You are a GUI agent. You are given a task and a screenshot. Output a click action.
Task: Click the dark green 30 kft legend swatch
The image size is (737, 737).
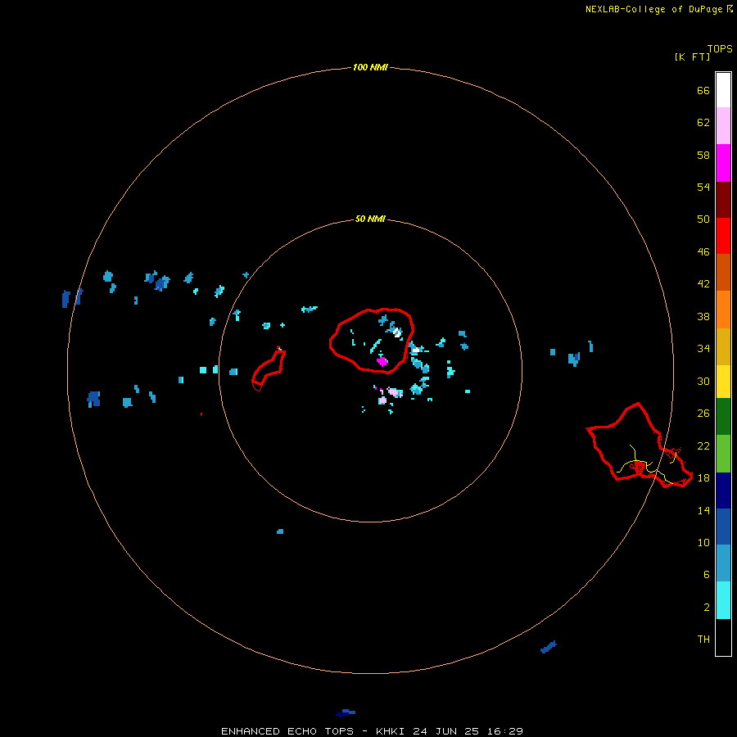point(723,417)
